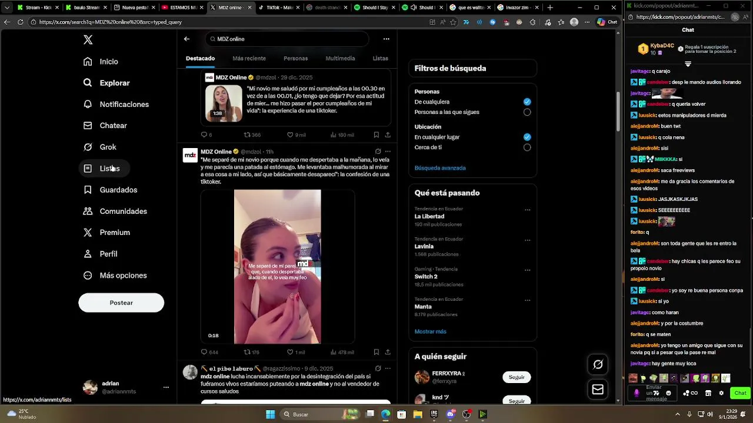The image size is (753, 423).
Task: Select 'En cualquier lugar' location filter
Action: [527, 137]
